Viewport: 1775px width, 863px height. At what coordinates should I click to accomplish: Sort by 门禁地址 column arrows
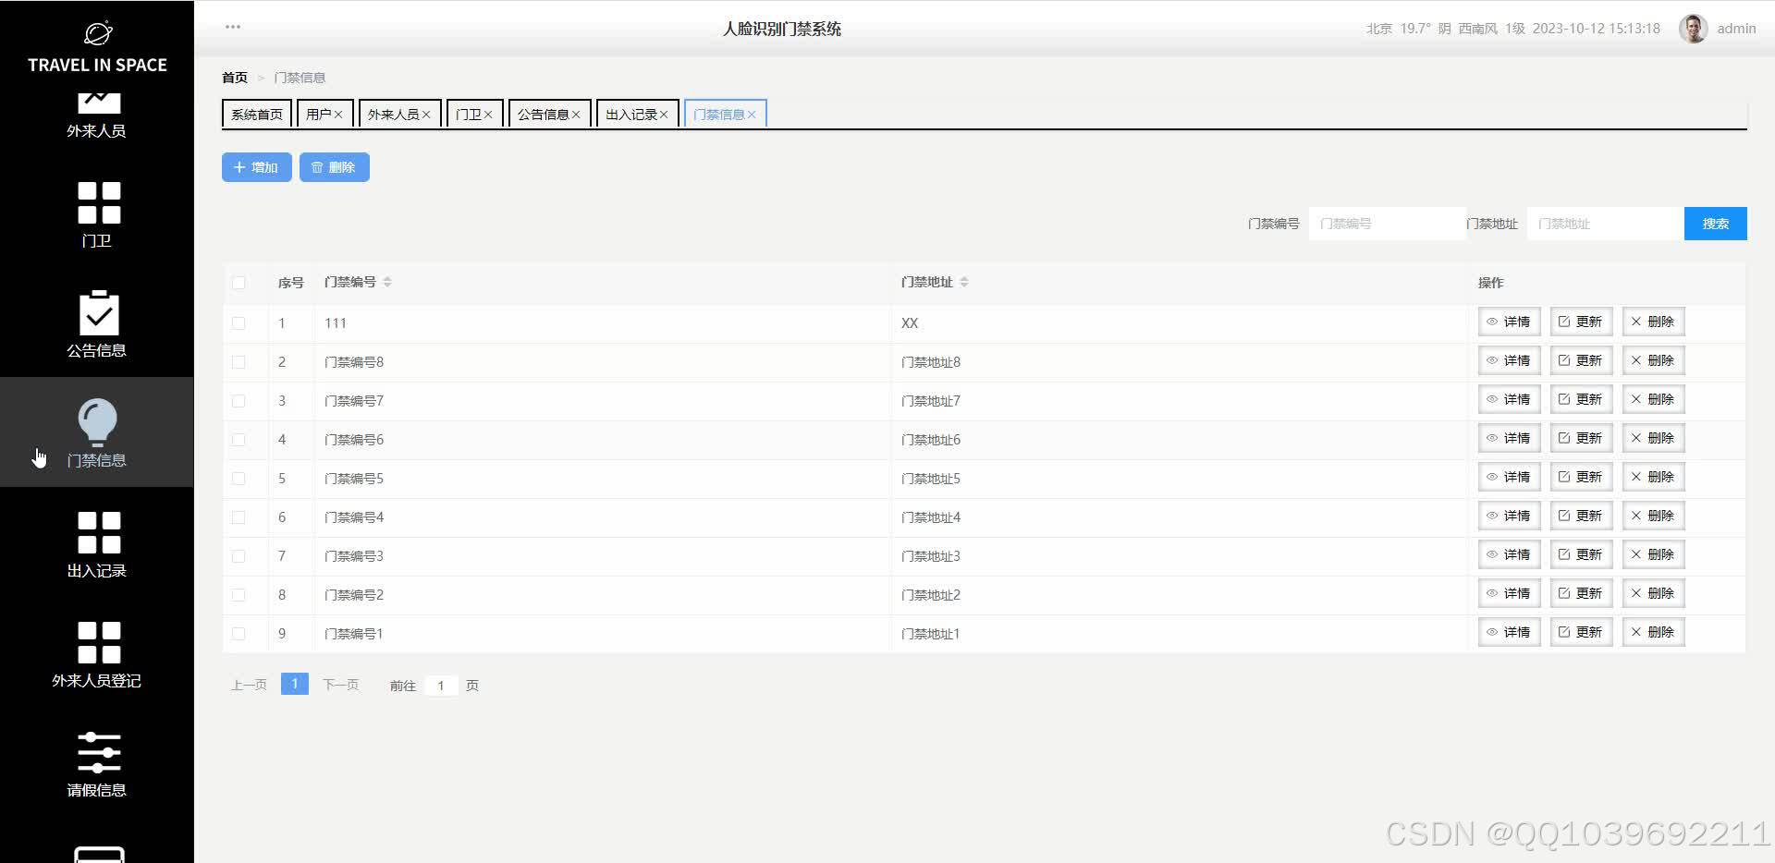(x=964, y=282)
